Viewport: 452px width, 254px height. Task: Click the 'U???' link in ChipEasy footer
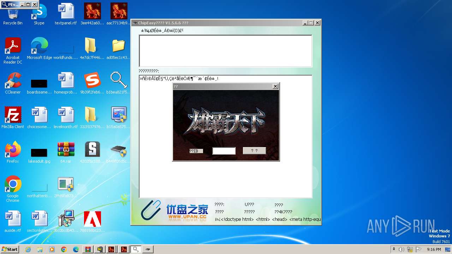tap(249, 205)
